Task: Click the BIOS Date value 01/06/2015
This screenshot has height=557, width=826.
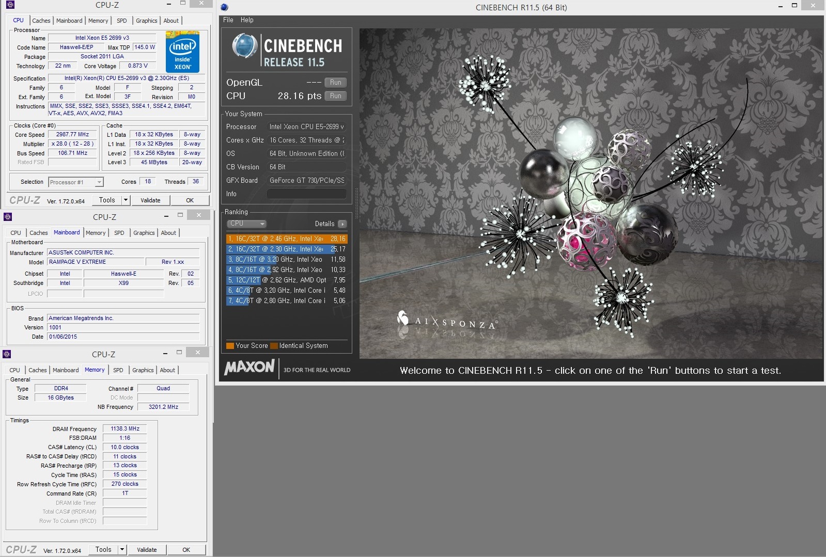Action: [x=123, y=337]
